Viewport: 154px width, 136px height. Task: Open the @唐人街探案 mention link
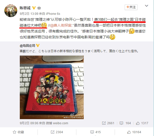61,26
